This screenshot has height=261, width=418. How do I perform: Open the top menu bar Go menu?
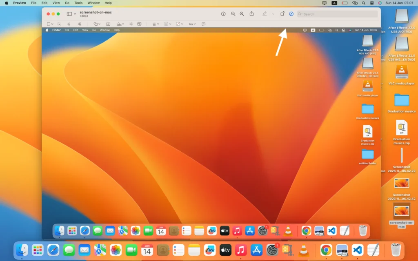tap(67, 3)
